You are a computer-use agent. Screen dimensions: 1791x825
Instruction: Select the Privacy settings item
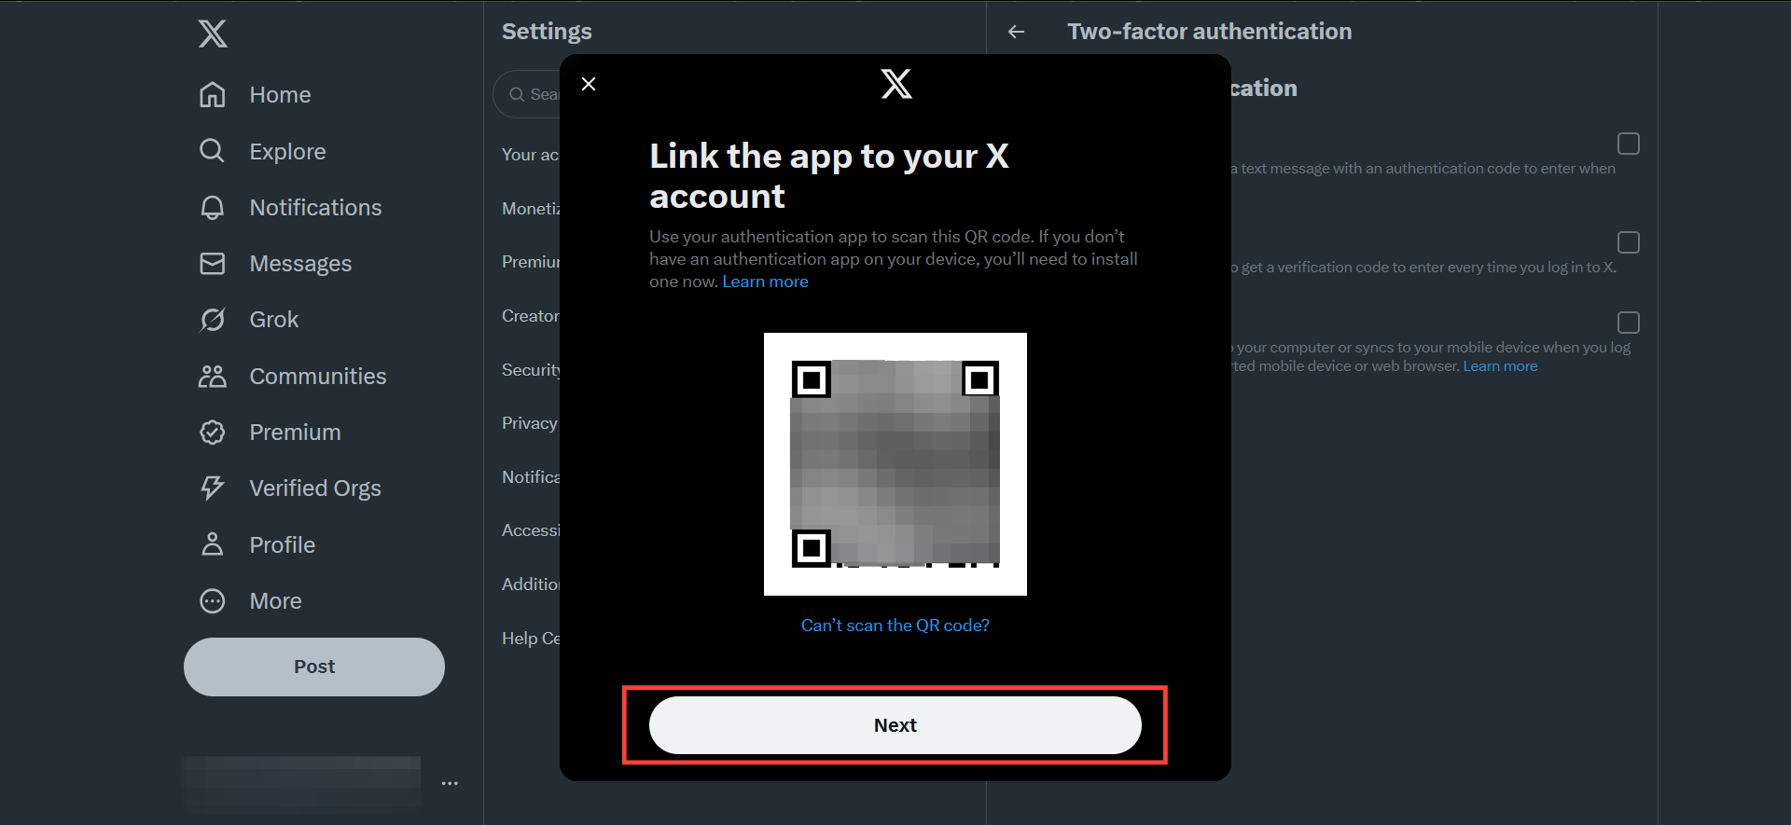(x=530, y=423)
